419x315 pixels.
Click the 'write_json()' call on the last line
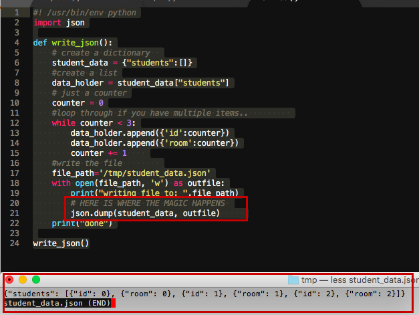[61, 243]
